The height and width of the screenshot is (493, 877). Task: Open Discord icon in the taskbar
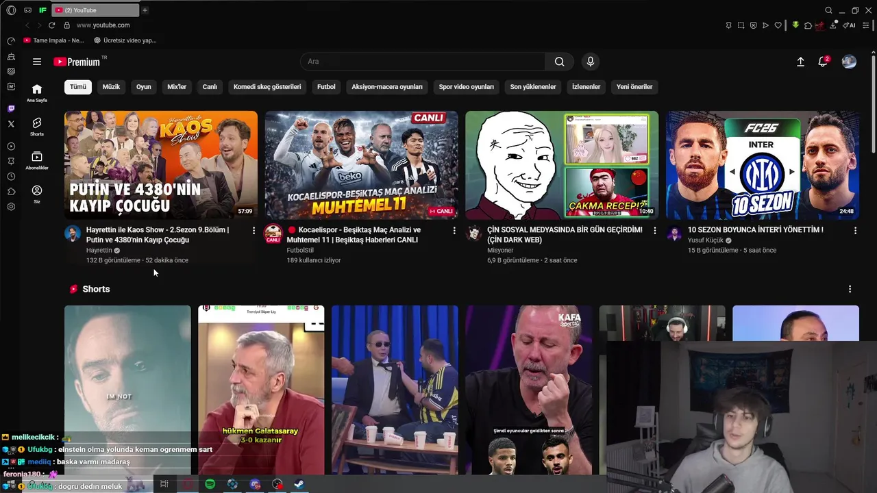click(255, 484)
